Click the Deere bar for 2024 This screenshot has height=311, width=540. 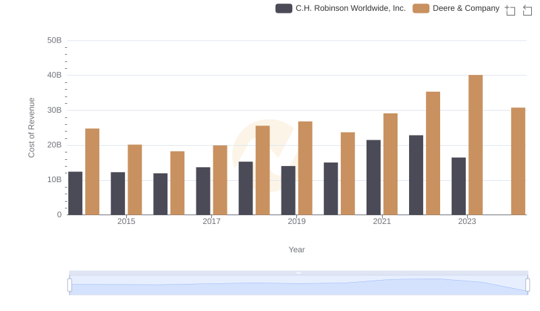[518, 161]
